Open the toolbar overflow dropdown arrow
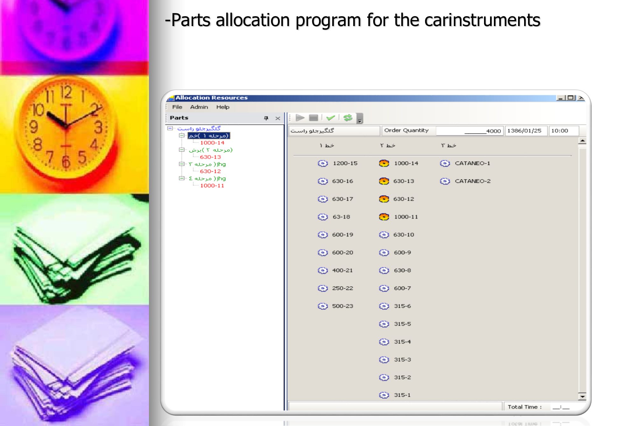This screenshot has width=632, height=426. (x=360, y=121)
